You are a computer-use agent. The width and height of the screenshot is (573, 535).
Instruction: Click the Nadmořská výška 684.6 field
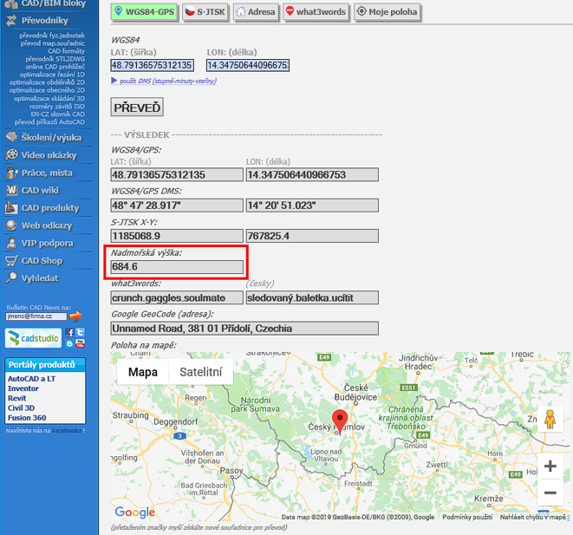pos(177,267)
